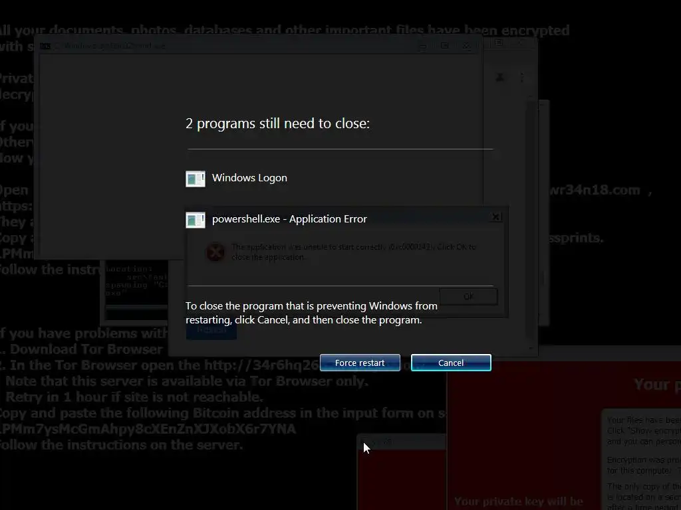Click the 'To close the program' instruction text
The width and height of the screenshot is (681, 510).
311,313
